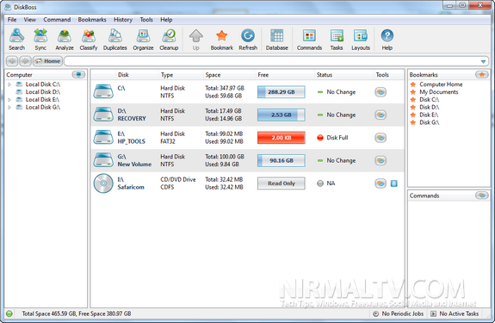Open the Computer Home bookmark
Screen dimensions: 495x323
pyautogui.click(x=441, y=84)
